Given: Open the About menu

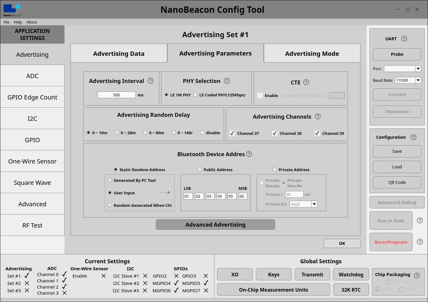Looking at the screenshot, I should click(x=32, y=22).
